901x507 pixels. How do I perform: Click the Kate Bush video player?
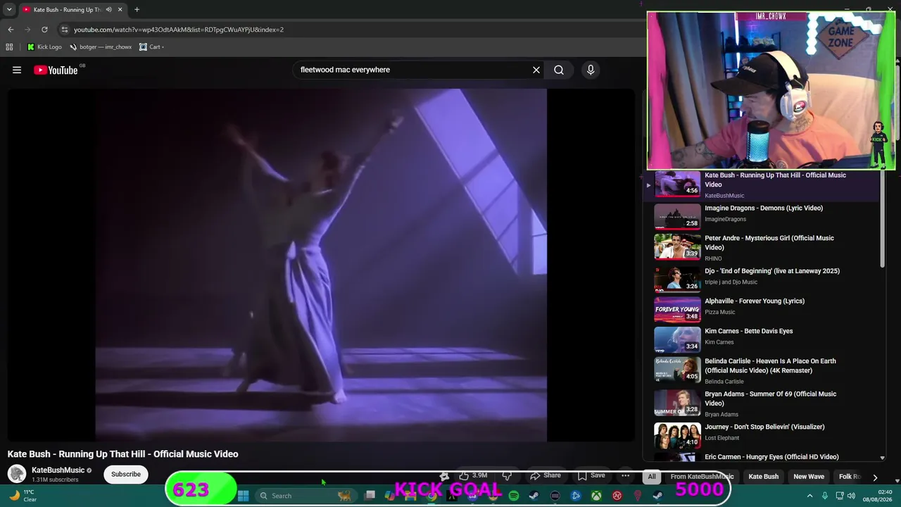click(x=321, y=265)
